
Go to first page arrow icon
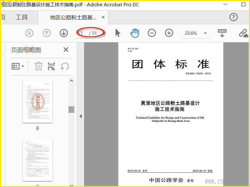point(29,33)
